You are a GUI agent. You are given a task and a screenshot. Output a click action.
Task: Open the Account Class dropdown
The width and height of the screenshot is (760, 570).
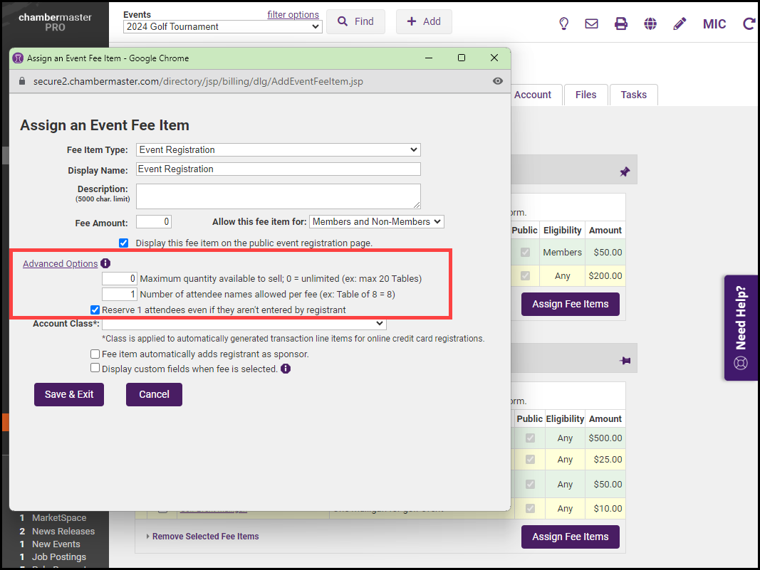(244, 324)
